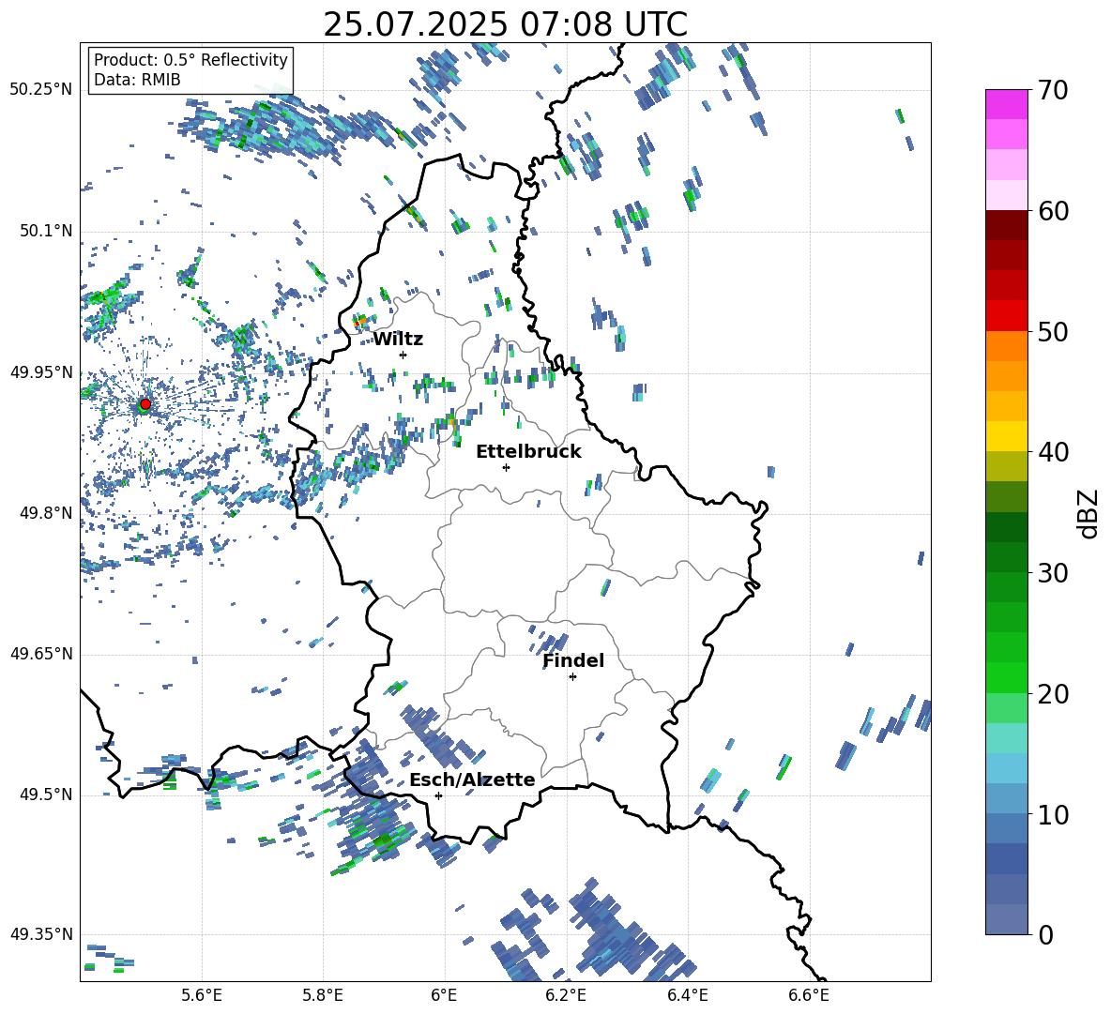Click the 49.95°N latitude label
Screen dimensions: 1111x1014
click(41, 372)
